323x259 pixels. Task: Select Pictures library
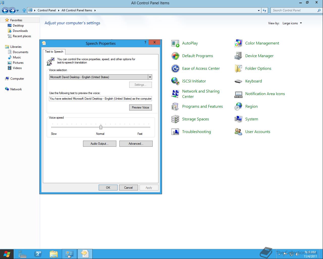18,62
